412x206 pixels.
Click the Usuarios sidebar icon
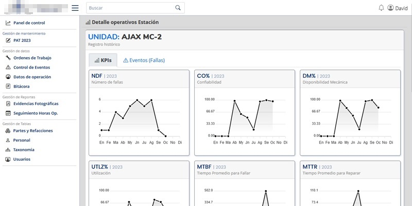(8, 159)
